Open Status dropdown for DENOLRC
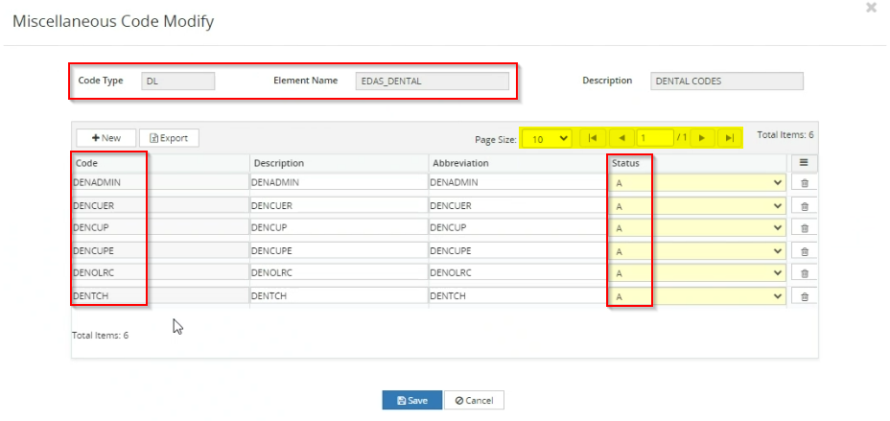 [x=697, y=273]
